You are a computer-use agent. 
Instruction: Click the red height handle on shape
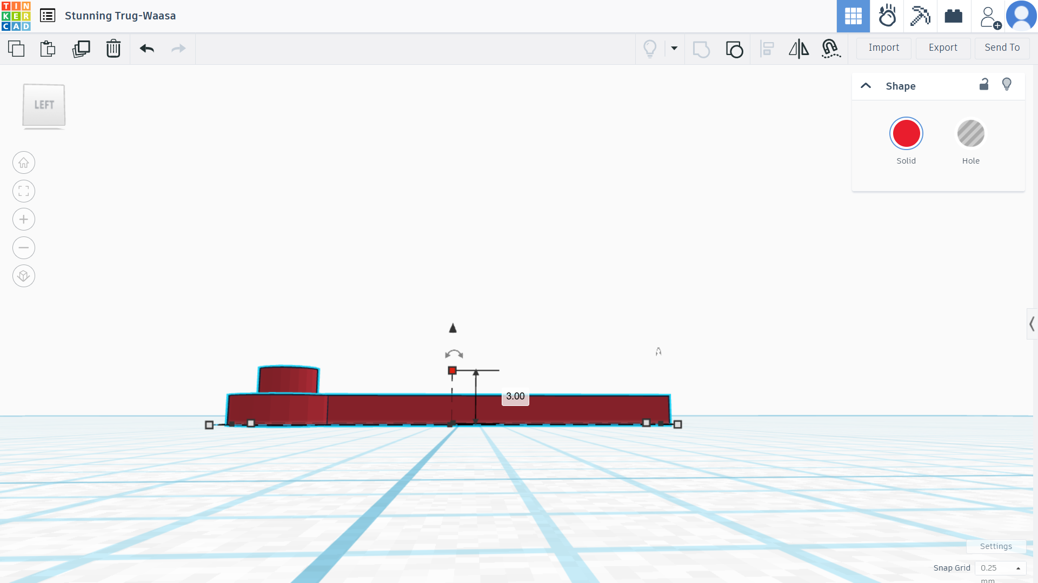(453, 370)
